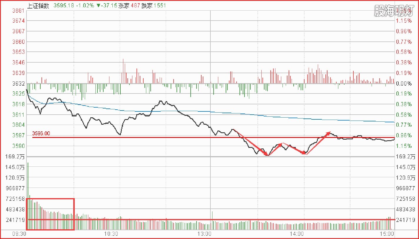The image size is (419, 239).
Task: Click the 10:30 time axis label
Action: point(112,234)
